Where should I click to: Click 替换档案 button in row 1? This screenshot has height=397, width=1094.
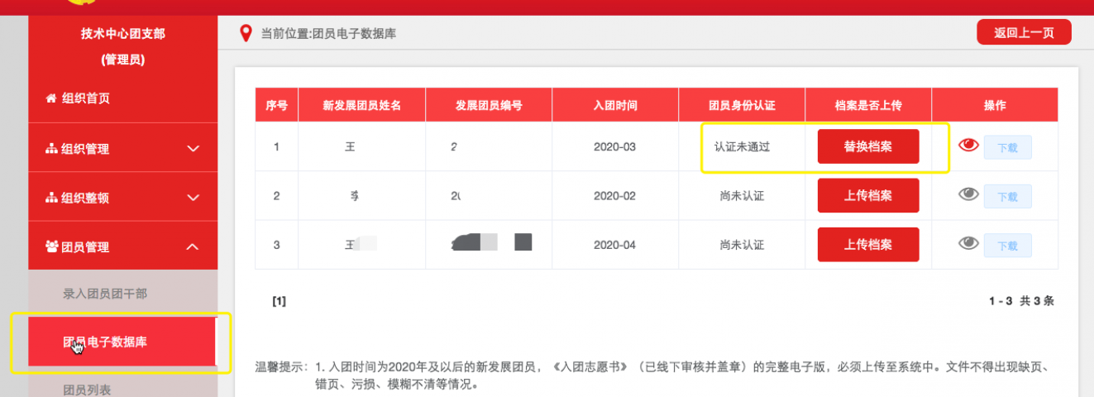867,146
